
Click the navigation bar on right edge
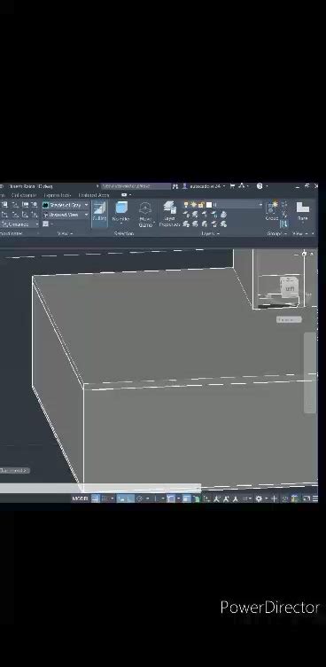pos(310,373)
